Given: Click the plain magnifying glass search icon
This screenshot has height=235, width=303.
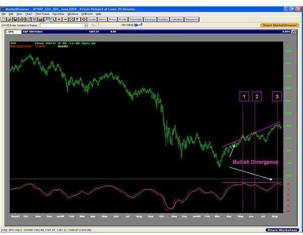Looking at the screenshot, I should coord(53,19).
